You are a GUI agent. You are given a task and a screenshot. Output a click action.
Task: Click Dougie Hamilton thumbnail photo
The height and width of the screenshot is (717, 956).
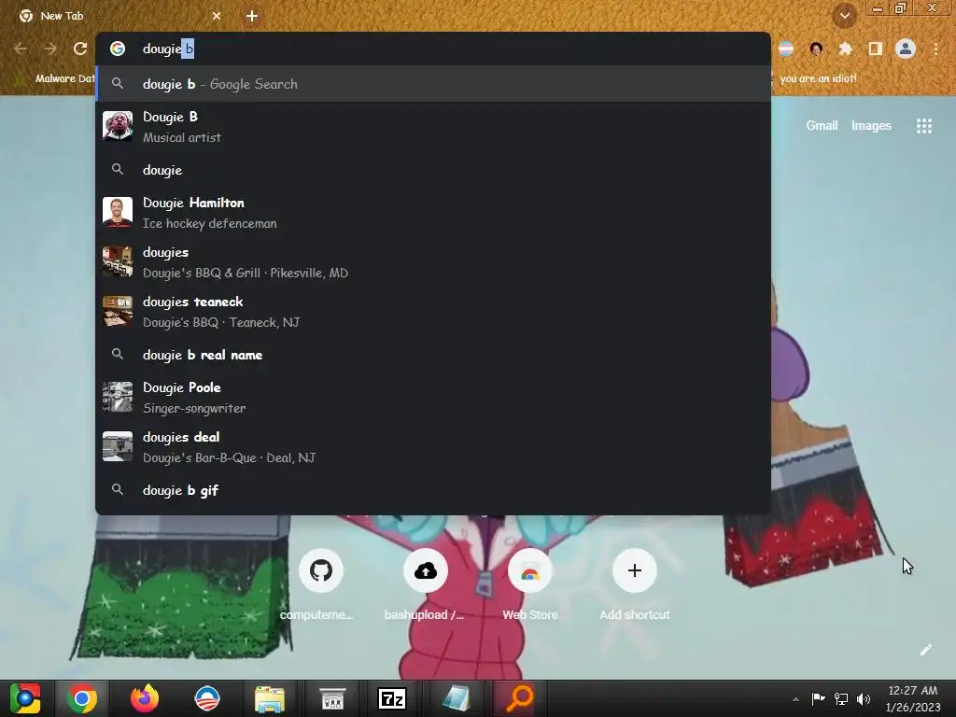click(118, 212)
